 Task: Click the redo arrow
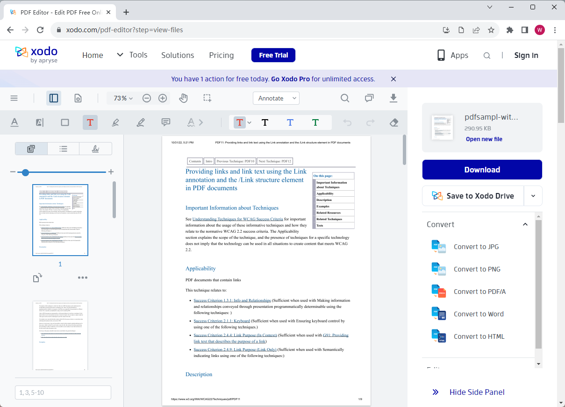click(x=371, y=122)
